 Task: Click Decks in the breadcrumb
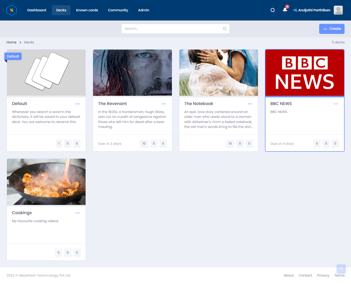click(x=29, y=42)
